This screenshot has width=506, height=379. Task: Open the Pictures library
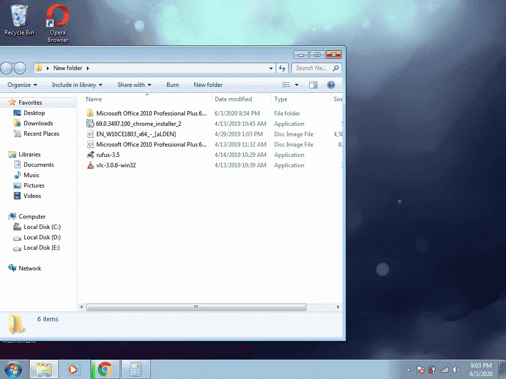[34, 186]
